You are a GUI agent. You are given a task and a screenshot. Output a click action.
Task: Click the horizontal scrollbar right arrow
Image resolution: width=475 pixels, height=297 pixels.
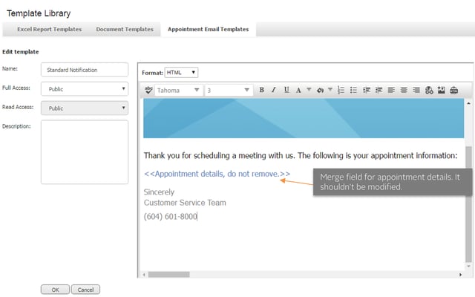pyautogui.click(x=460, y=275)
